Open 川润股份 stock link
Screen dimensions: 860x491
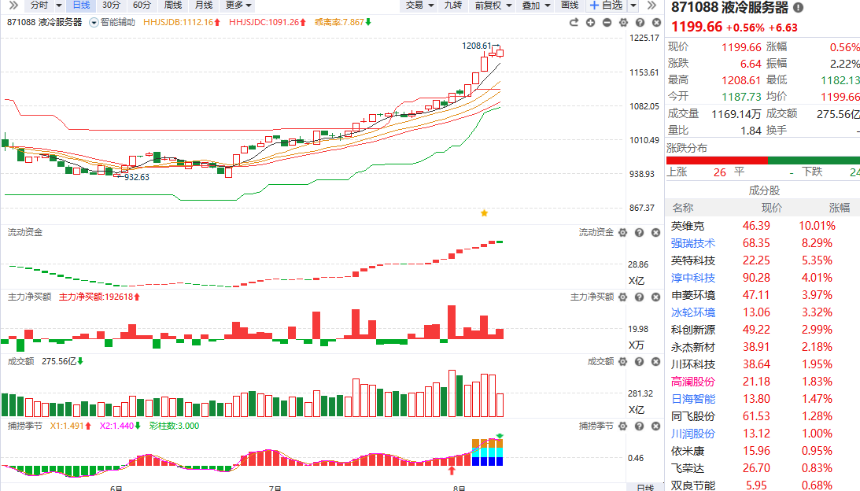(x=692, y=434)
